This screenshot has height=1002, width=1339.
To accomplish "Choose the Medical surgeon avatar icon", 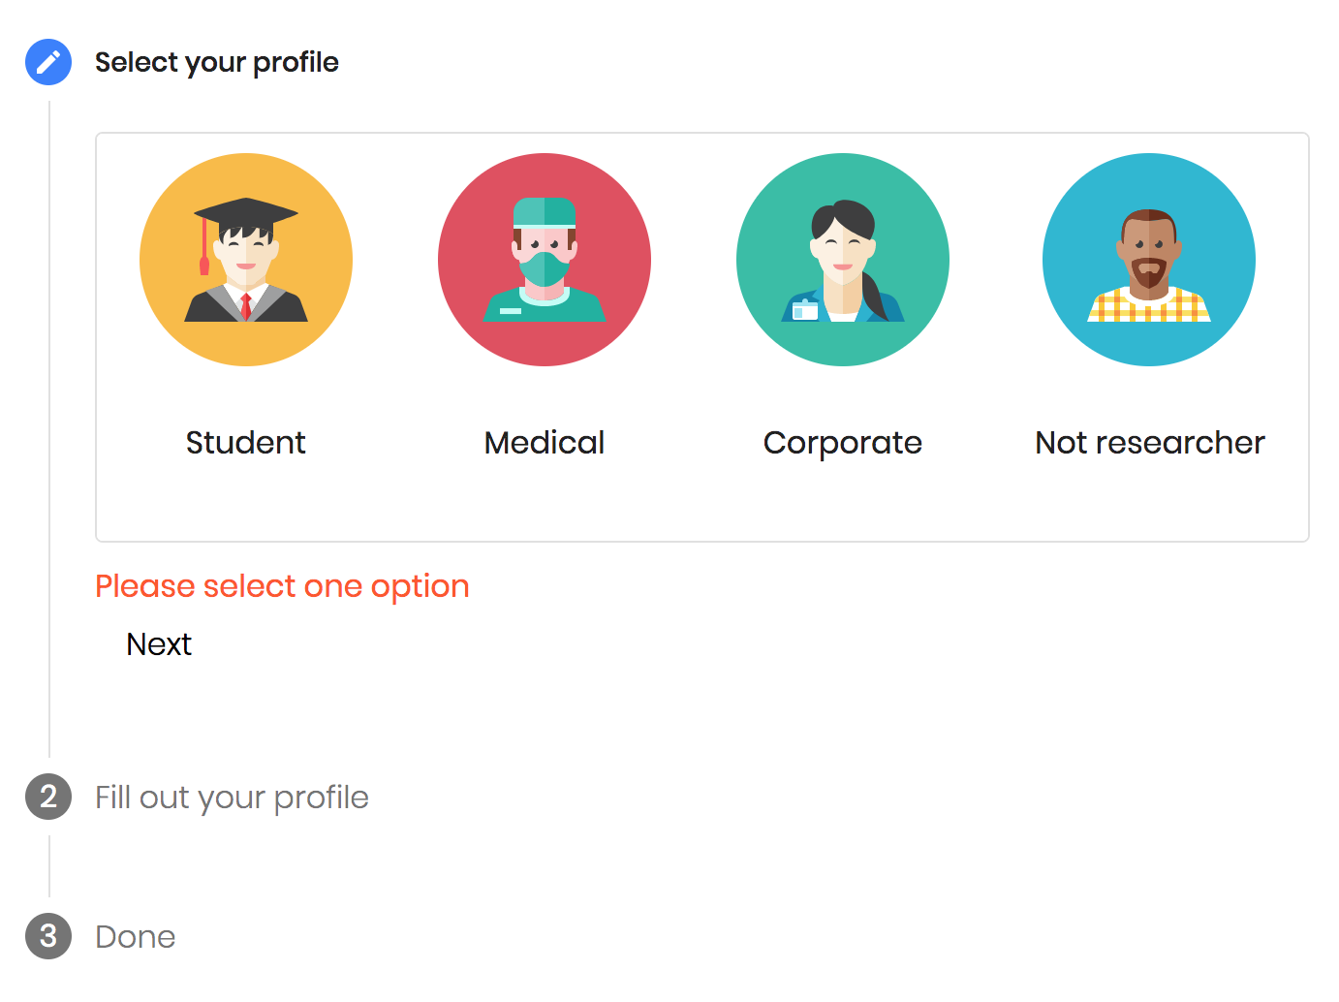I will tap(545, 260).
